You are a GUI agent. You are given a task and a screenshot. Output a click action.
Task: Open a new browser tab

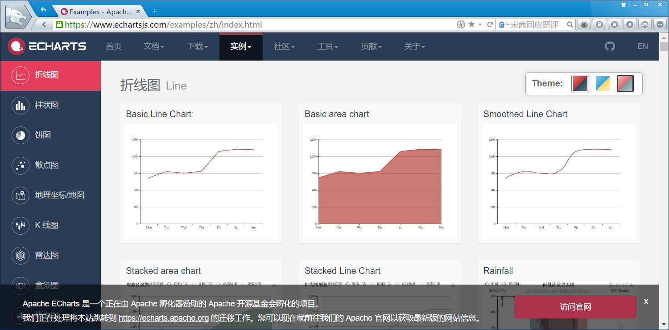pyautogui.click(x=155, y=11)
